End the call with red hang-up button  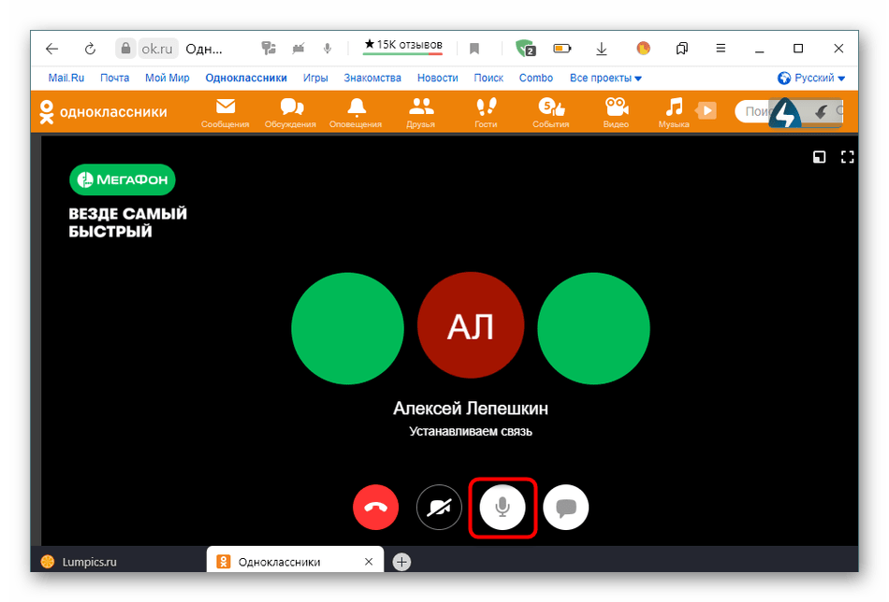[377, 509]
